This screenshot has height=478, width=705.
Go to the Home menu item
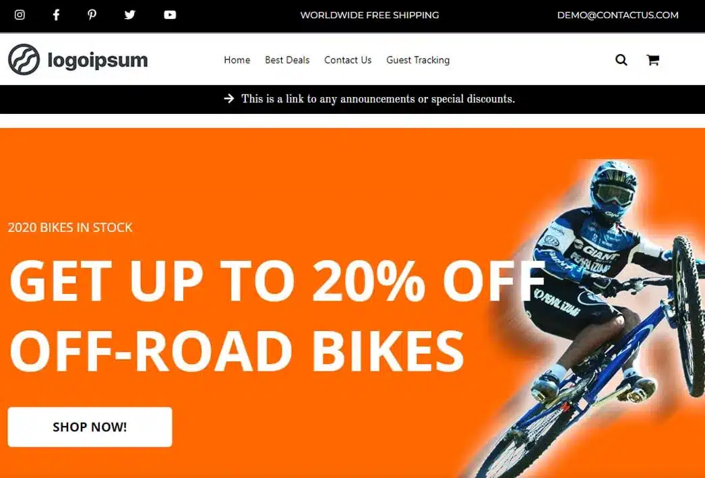237,60
